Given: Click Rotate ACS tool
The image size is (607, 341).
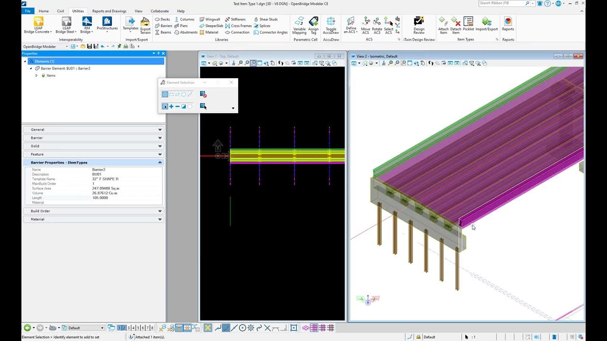Looking at the screenshot, I should pyautogui.click(x=377, y=26).
